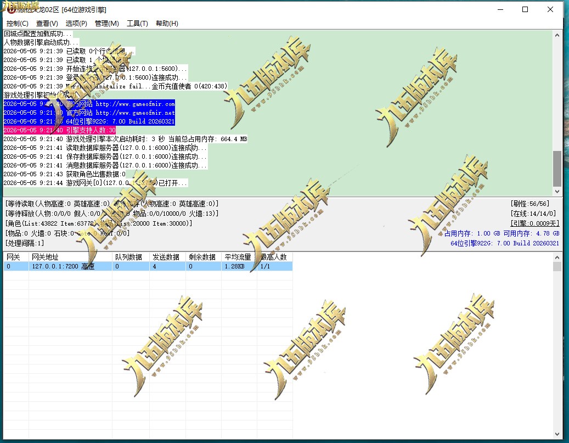This screenshot has width=569, height=443.
Task: Click the gateway list scroll up arrow
Action: [557, 257]
